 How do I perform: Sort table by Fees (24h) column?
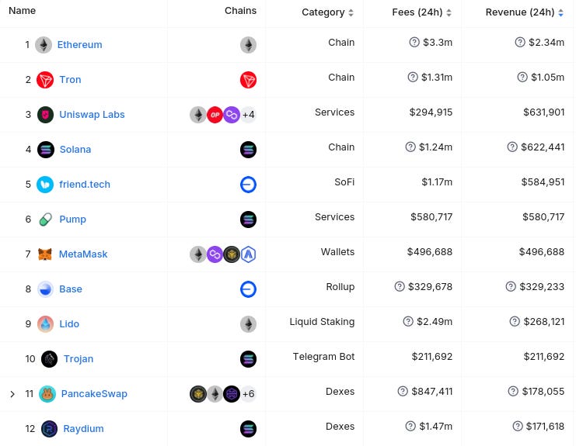[449, 13]
